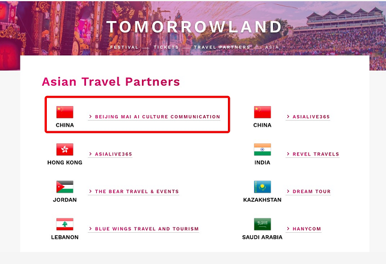Open The Bear Travel & Events link
The image size is (386, 264).
(x=133, y=191)
